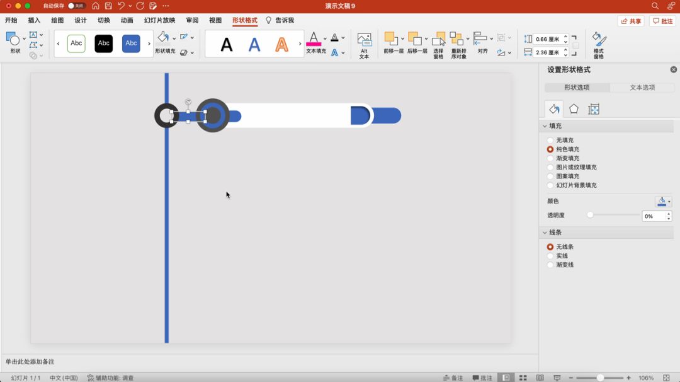This screenshot has height=382, width=680.
Task: Open the Design ribbon tab
Action: [81, 20]
